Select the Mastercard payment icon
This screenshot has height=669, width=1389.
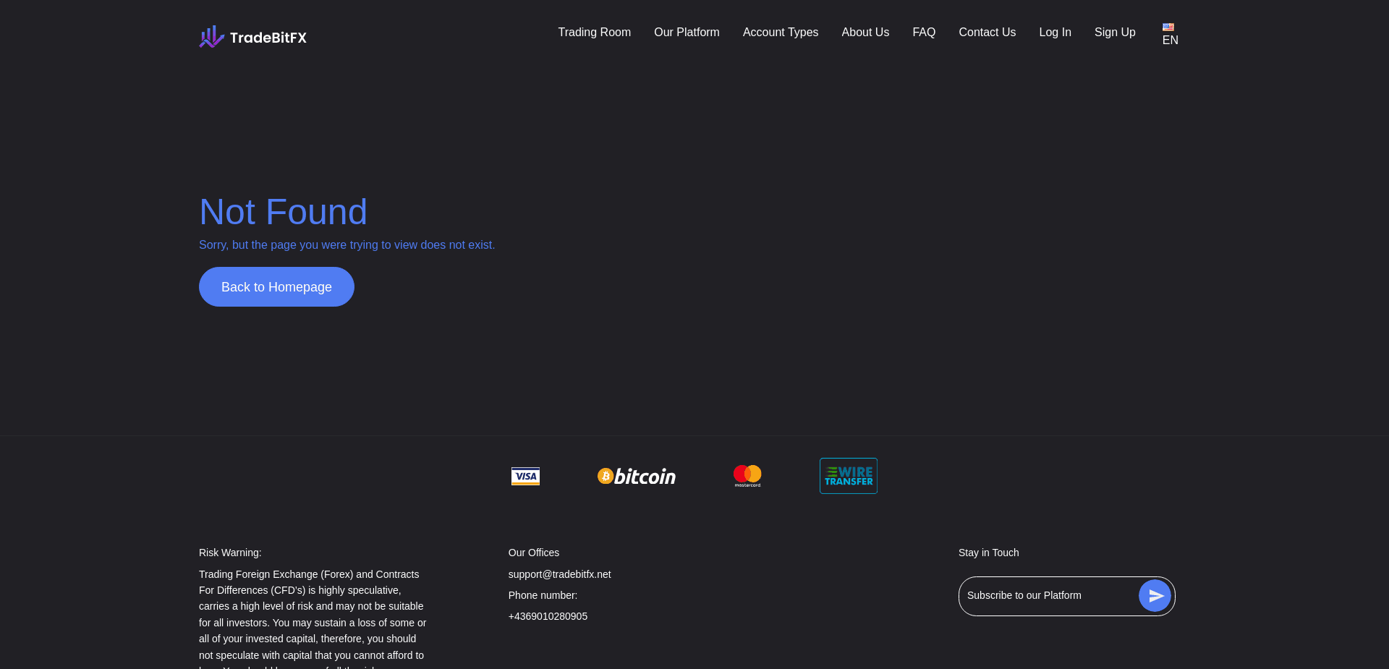(747, 476)
